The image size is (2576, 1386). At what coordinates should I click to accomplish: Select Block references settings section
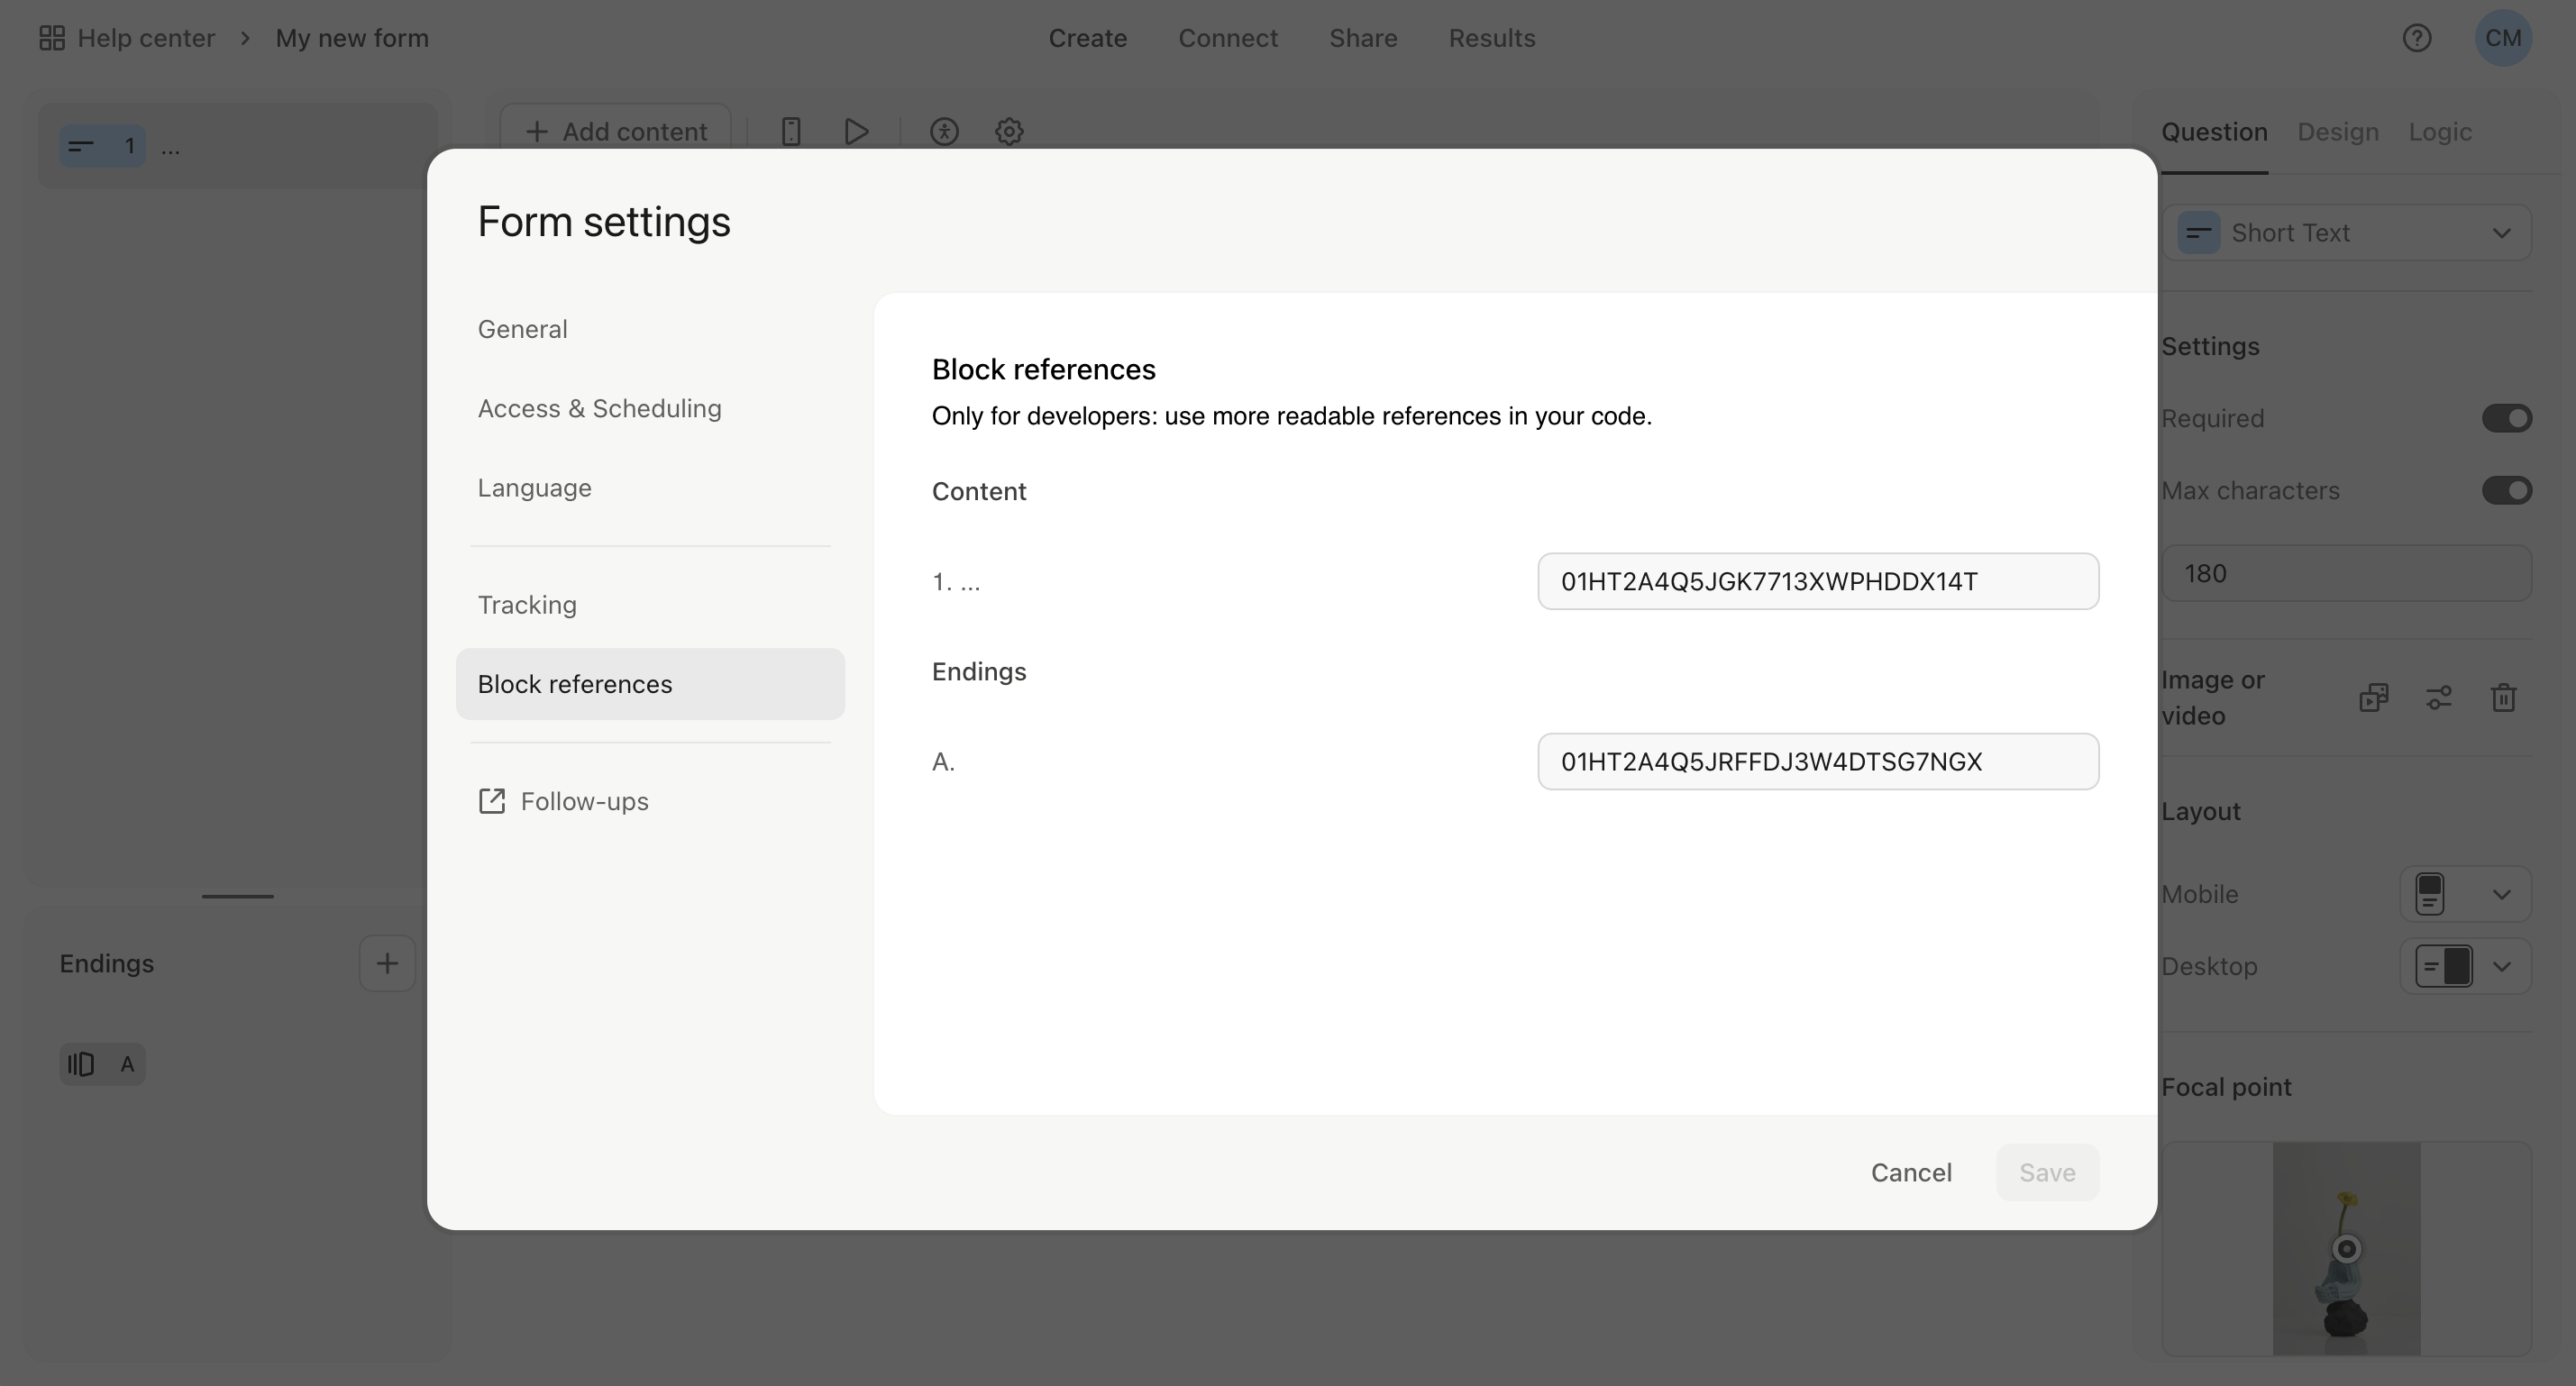pyautogui.click(x=650, y=684)
